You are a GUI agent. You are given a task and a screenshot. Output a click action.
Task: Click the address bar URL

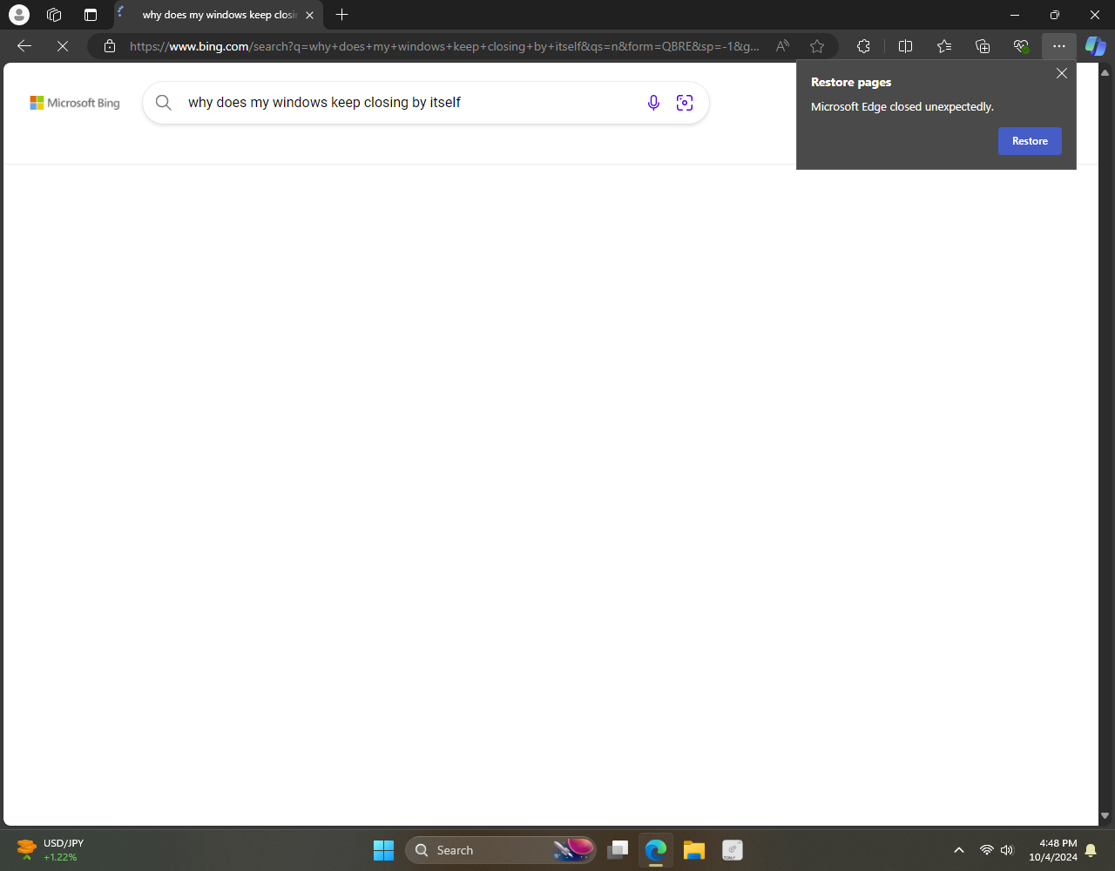pos(444,46)
